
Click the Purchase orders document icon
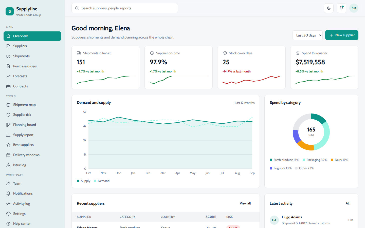click(x=8, y=66)
